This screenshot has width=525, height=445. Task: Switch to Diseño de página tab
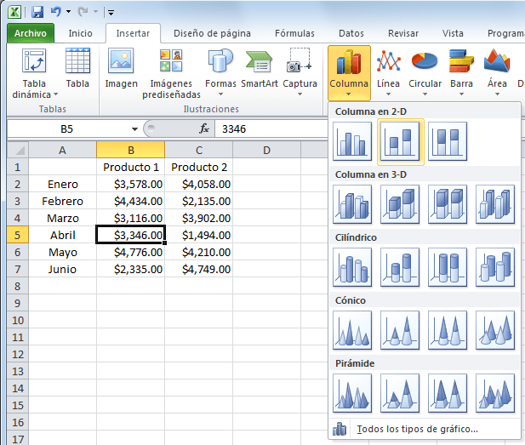212,33
